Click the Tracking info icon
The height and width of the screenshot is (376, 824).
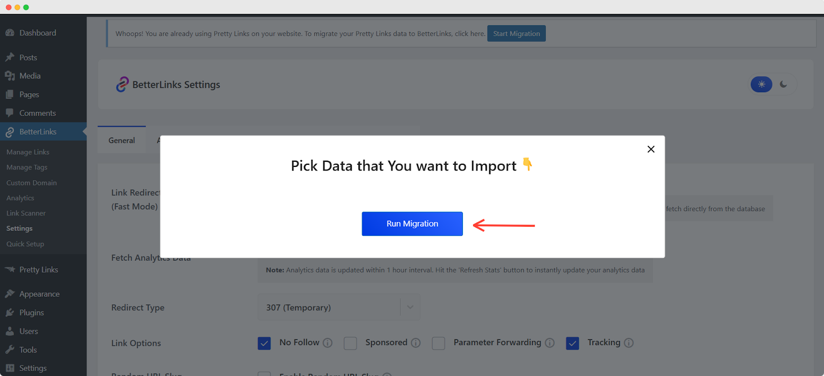629,343
